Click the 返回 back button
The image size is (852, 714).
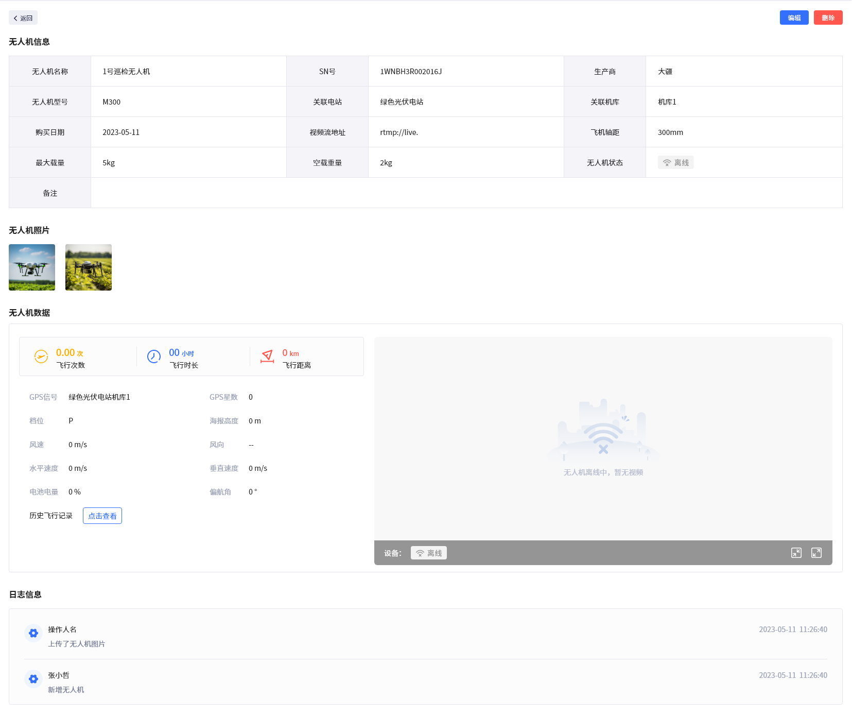(23, 18)
